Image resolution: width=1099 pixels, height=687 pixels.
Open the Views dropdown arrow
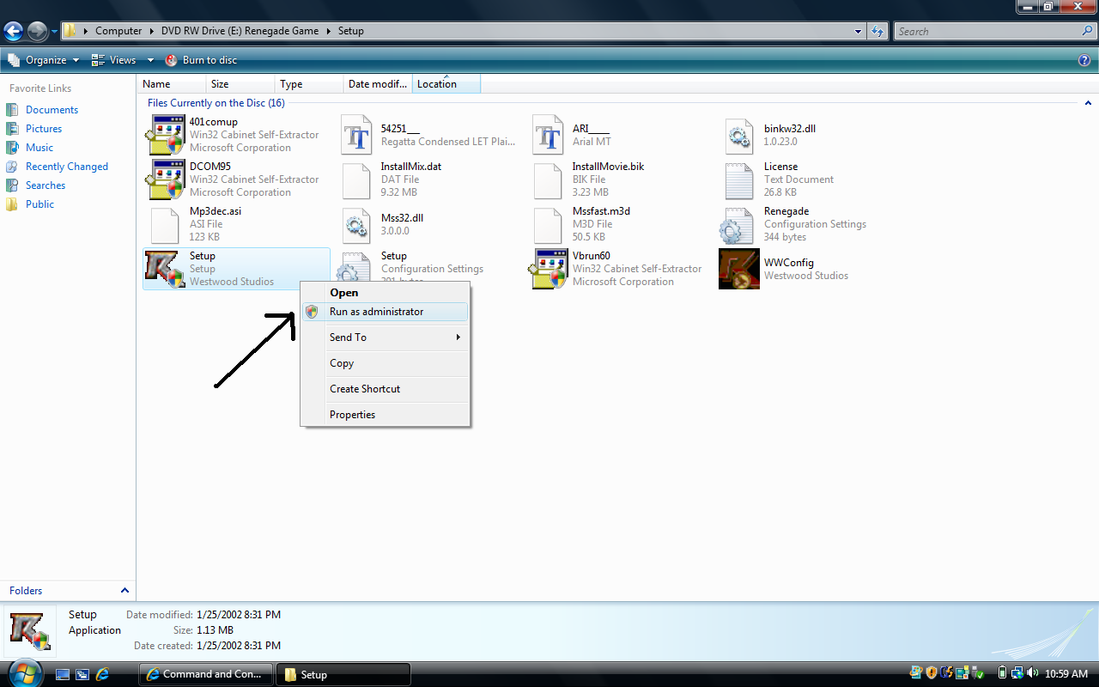150,60
